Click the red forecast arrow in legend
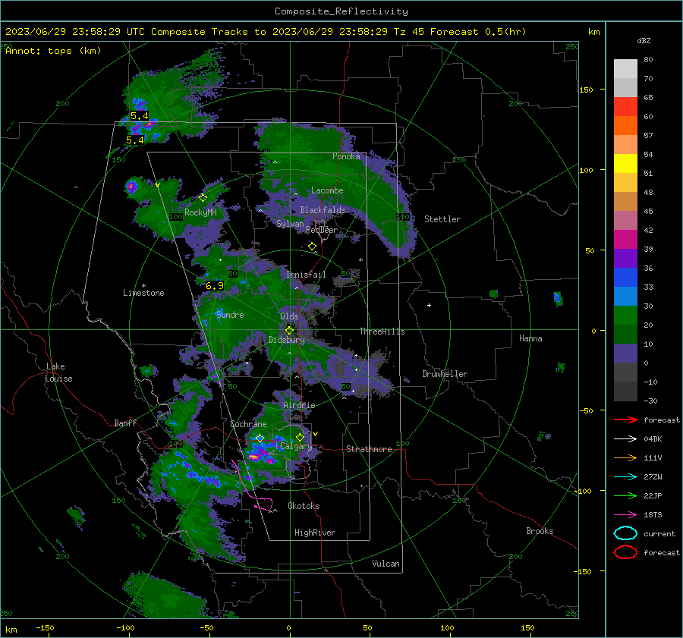This screenshot has height=638, width=683. pyautogui.click(x=625, y=420)
